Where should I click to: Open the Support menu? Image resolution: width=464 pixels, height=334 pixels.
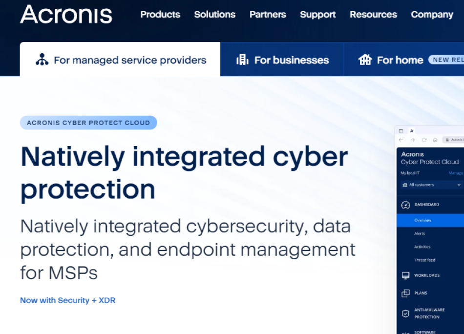pyautogui.click(x=318, y=15)
